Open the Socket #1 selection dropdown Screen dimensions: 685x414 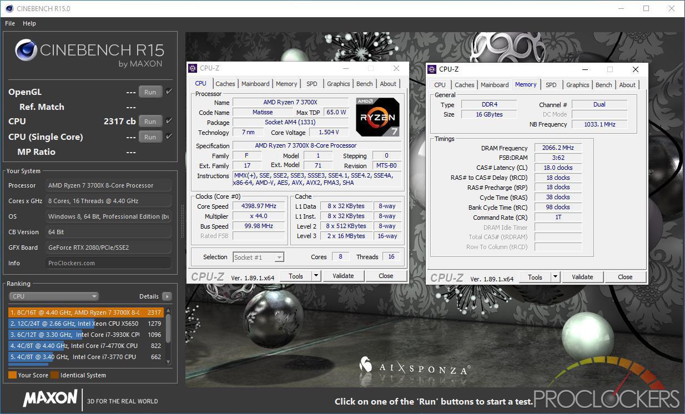pos(259,257)
